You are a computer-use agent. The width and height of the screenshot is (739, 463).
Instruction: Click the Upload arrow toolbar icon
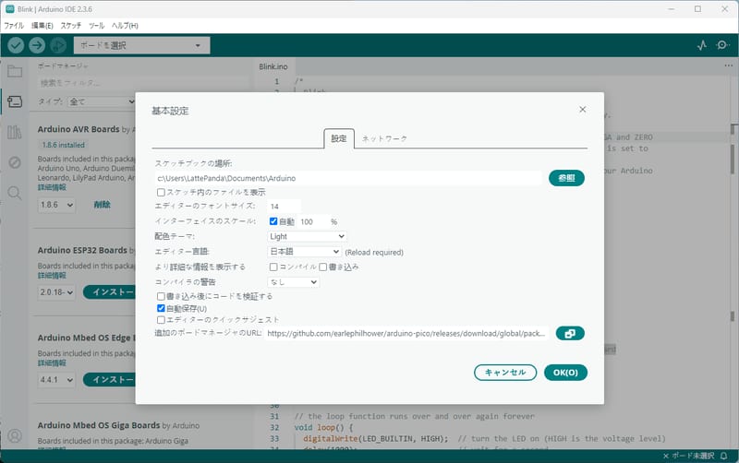point(36,45)
